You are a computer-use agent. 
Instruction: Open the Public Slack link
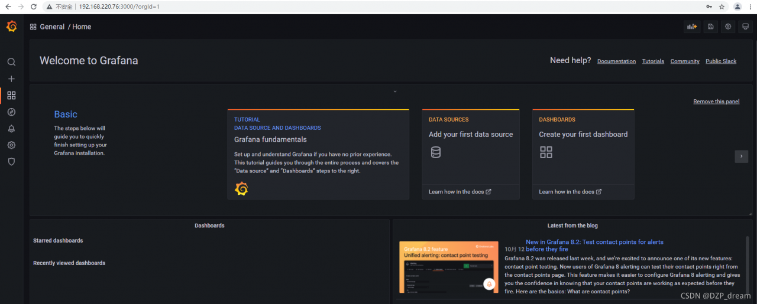coord(721,61)
